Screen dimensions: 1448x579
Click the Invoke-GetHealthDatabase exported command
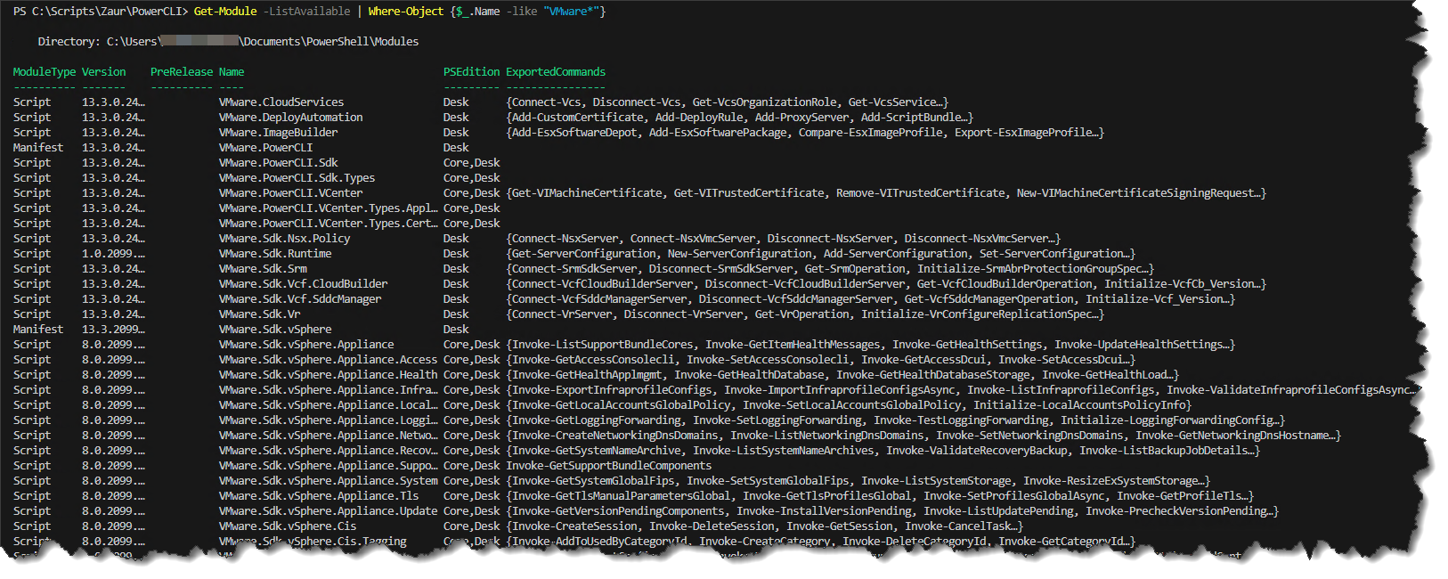(x=750, y=375)
